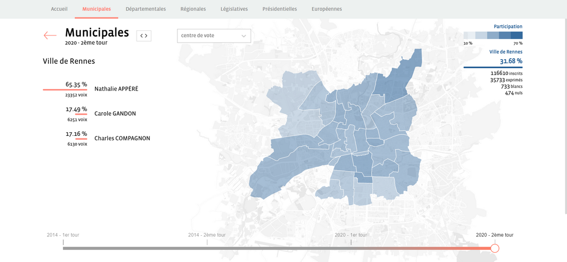567x262 pixels.
Task: Open the embed code button
Action: 144,36
